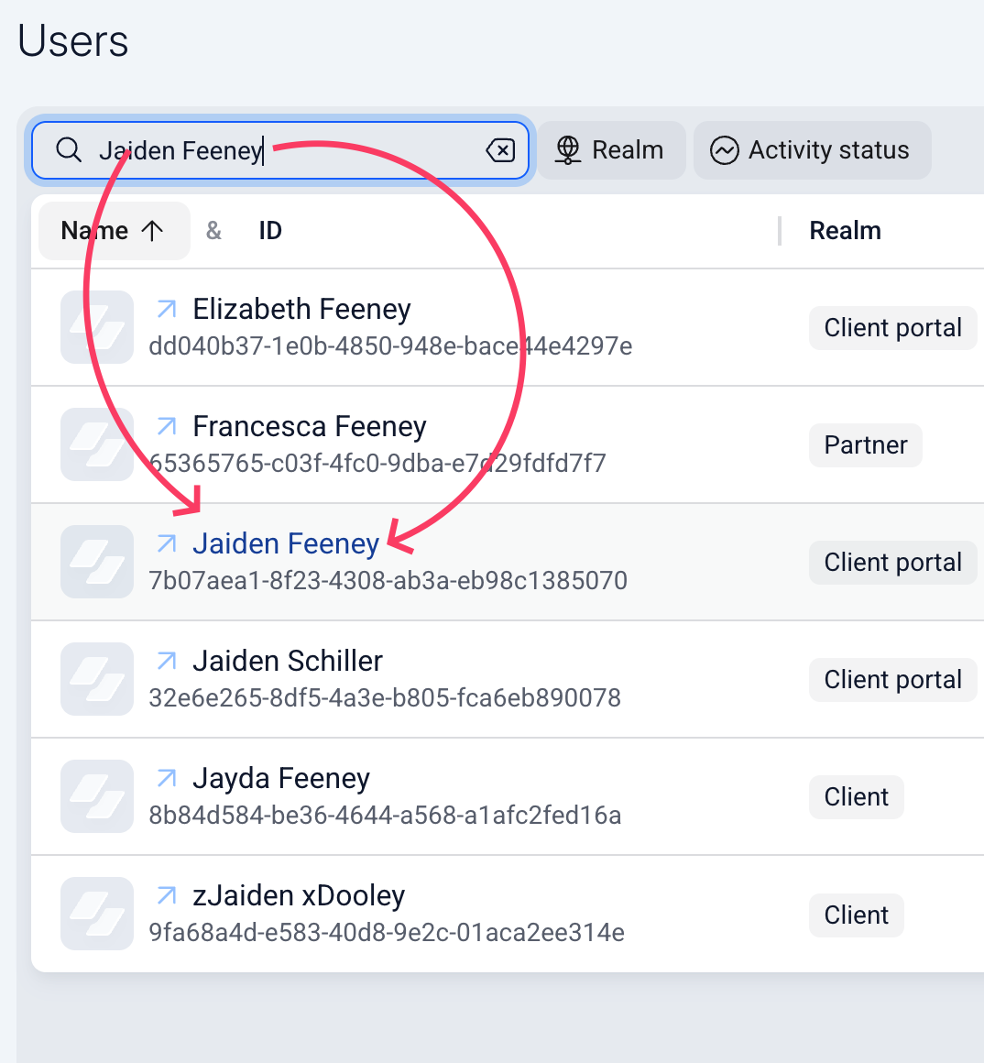Open the zJaiden xDooley user link
This screenshot has height=1063, width=984.
pyautogui.click(x=299, y=895)
